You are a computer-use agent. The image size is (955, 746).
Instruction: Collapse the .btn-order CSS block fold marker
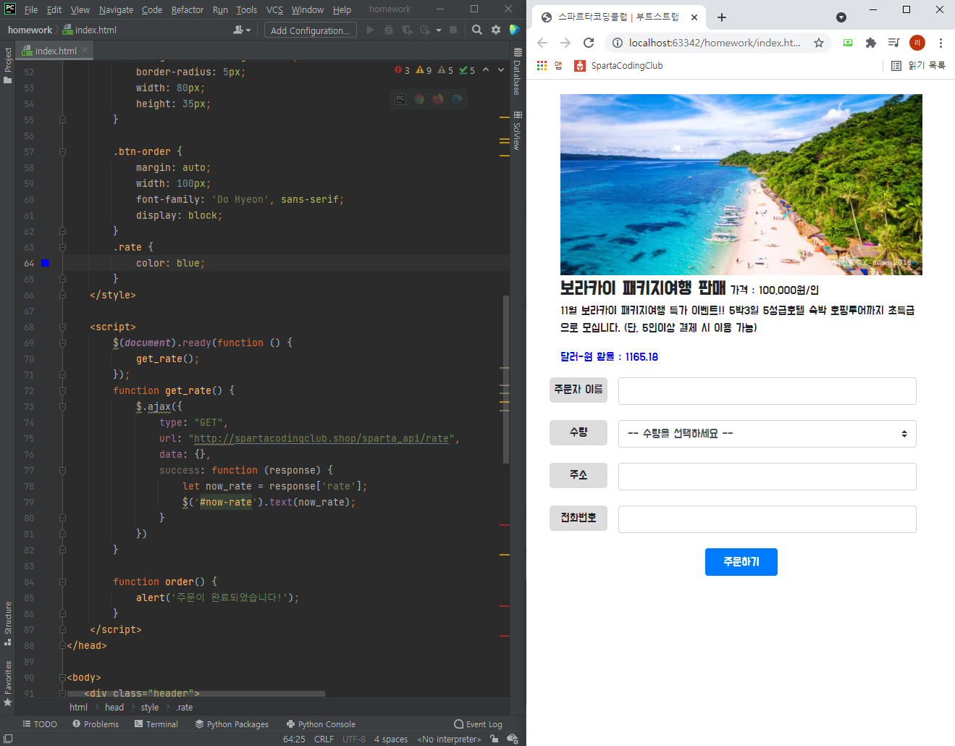62,151
